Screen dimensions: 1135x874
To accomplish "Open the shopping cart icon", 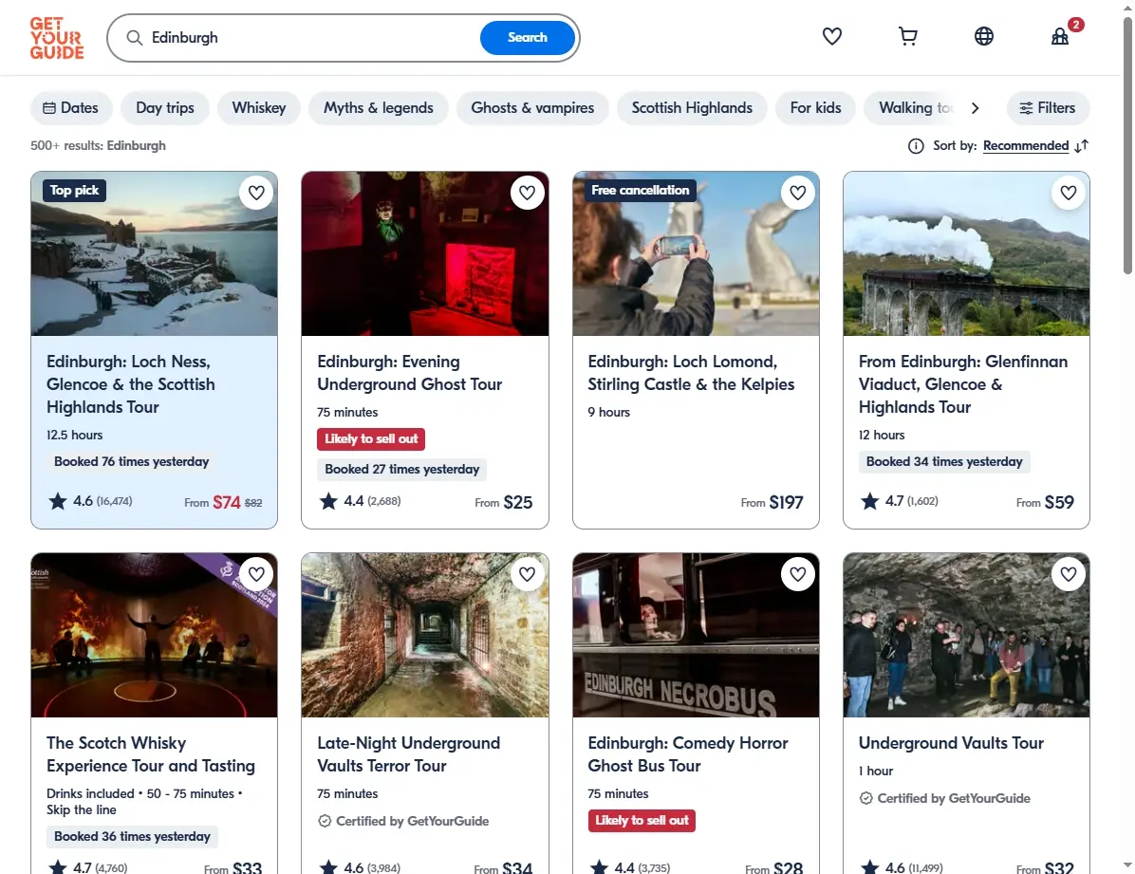I will click(907, 36).
